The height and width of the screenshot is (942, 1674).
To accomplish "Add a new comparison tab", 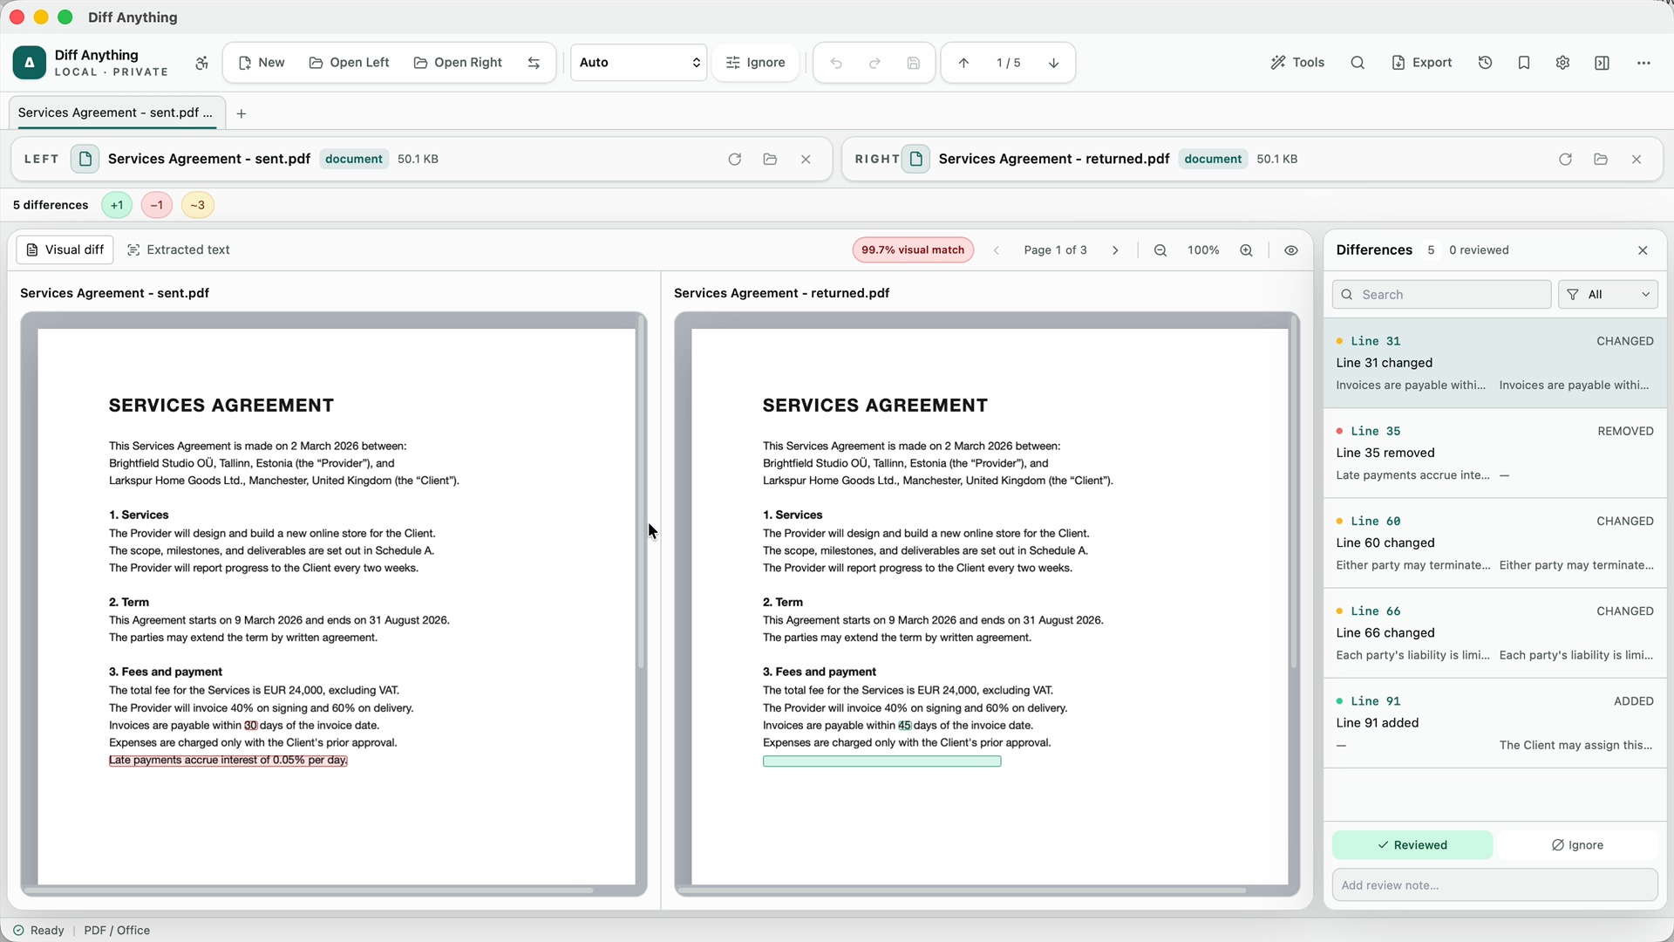I will pos(242,113).
